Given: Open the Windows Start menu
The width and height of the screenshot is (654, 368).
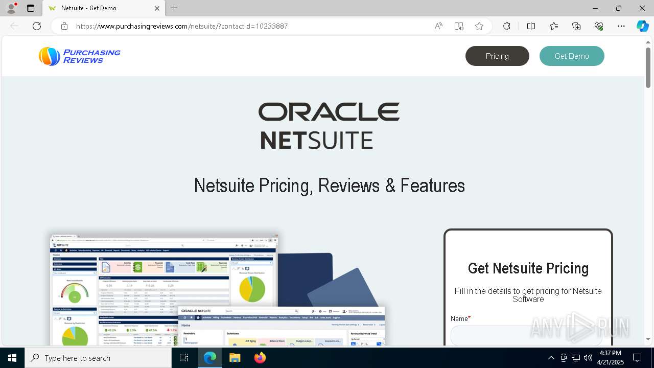Looking at the screenshot, I should [x=12, y=358].
